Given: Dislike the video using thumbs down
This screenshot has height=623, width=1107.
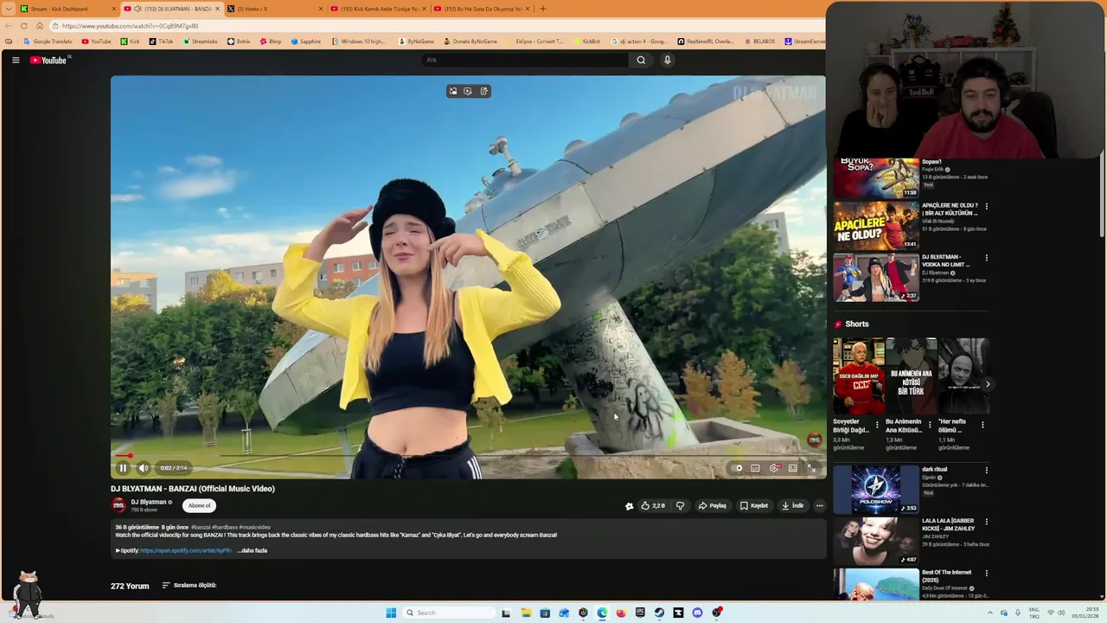Looking at the screenshot, I should (680, 505).
